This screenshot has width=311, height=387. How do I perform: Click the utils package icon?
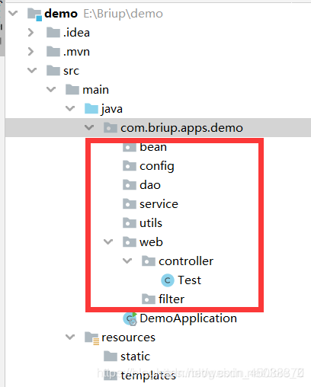pos(130,222)
